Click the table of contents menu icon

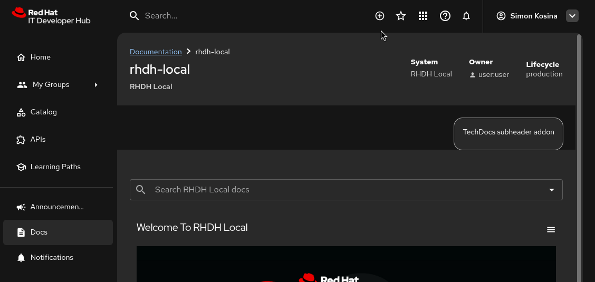click(551, 230)
